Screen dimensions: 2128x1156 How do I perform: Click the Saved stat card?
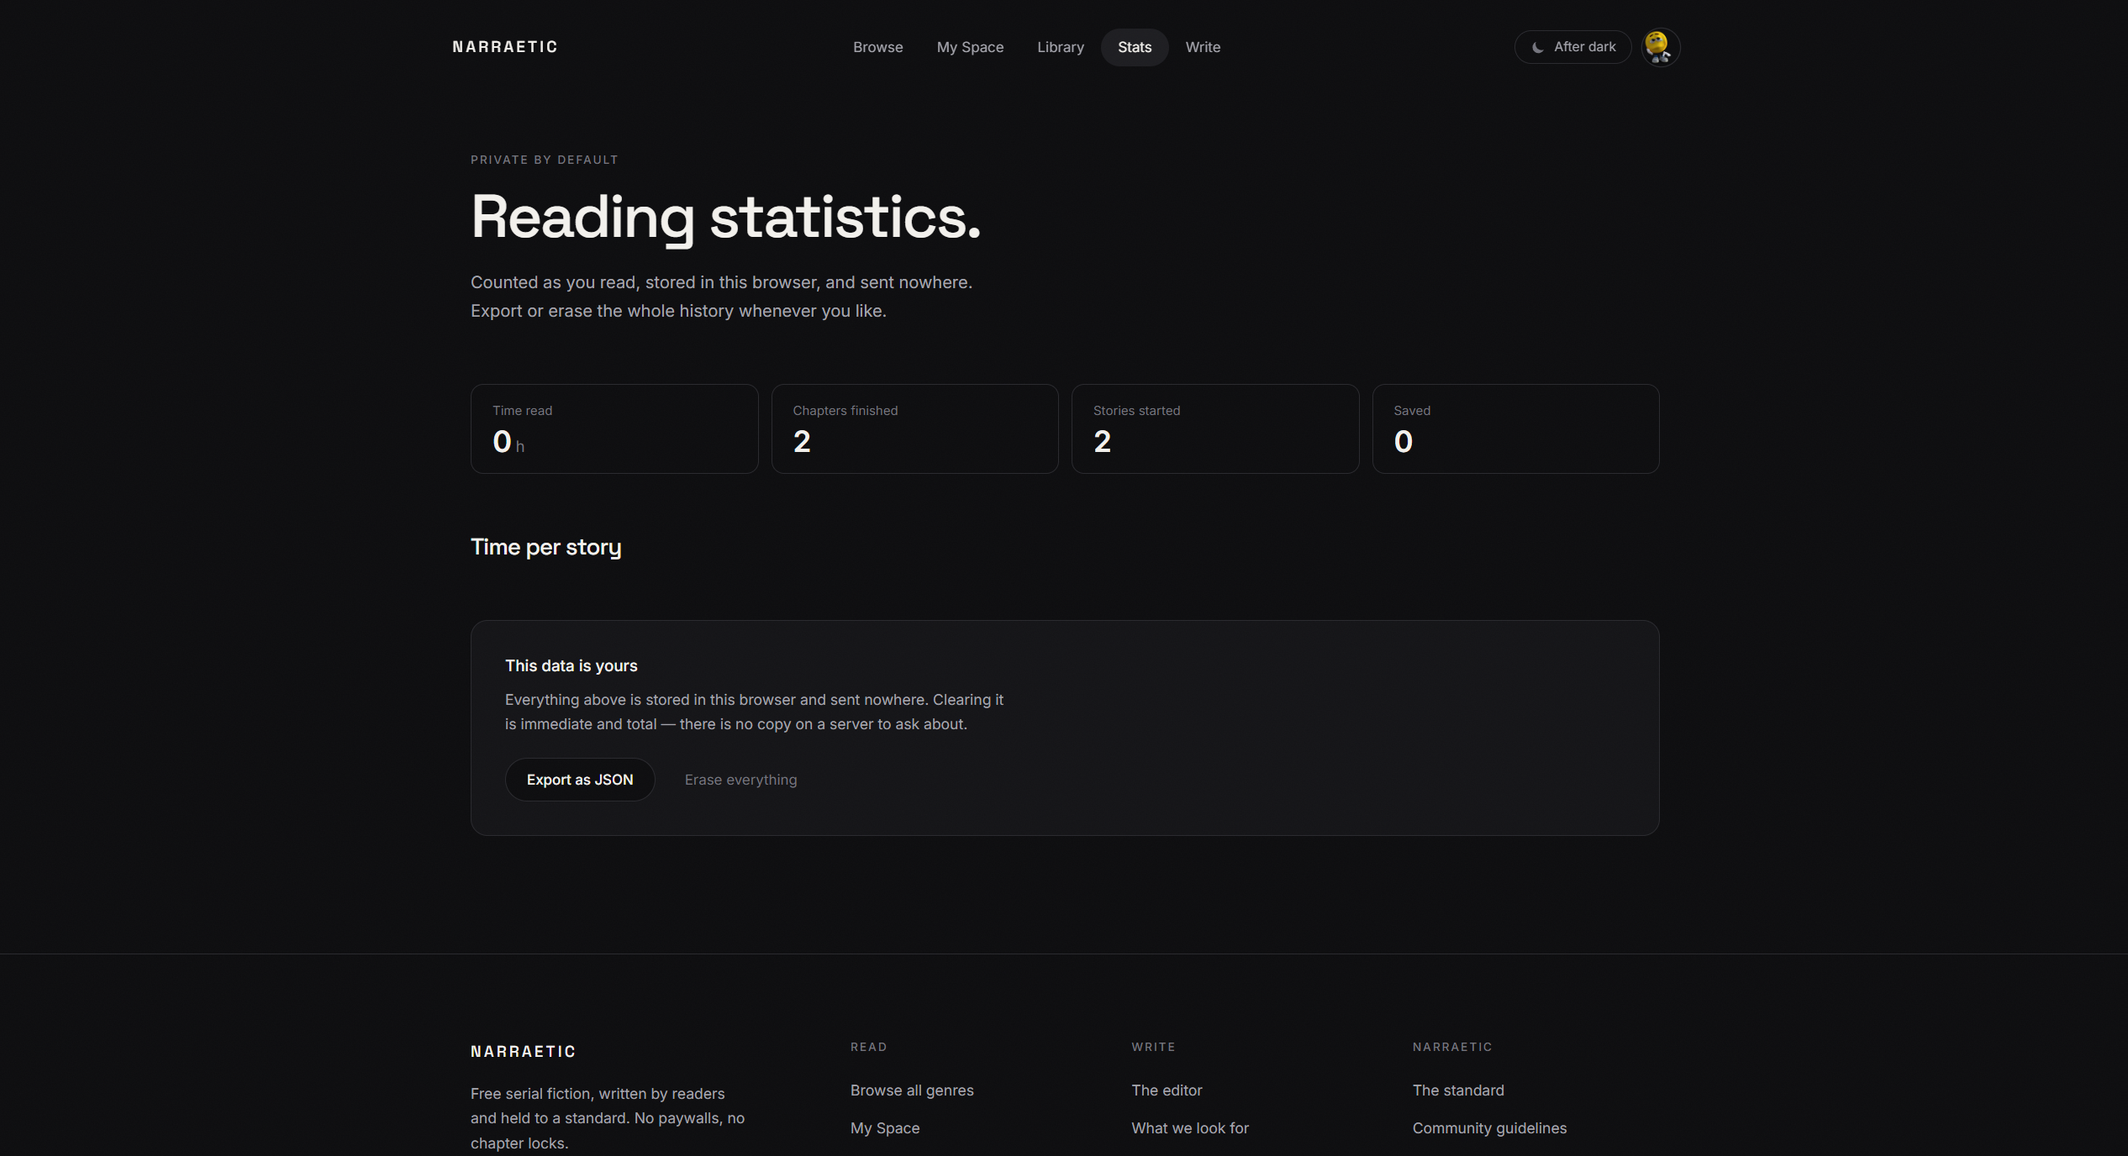pos(1515,428)
